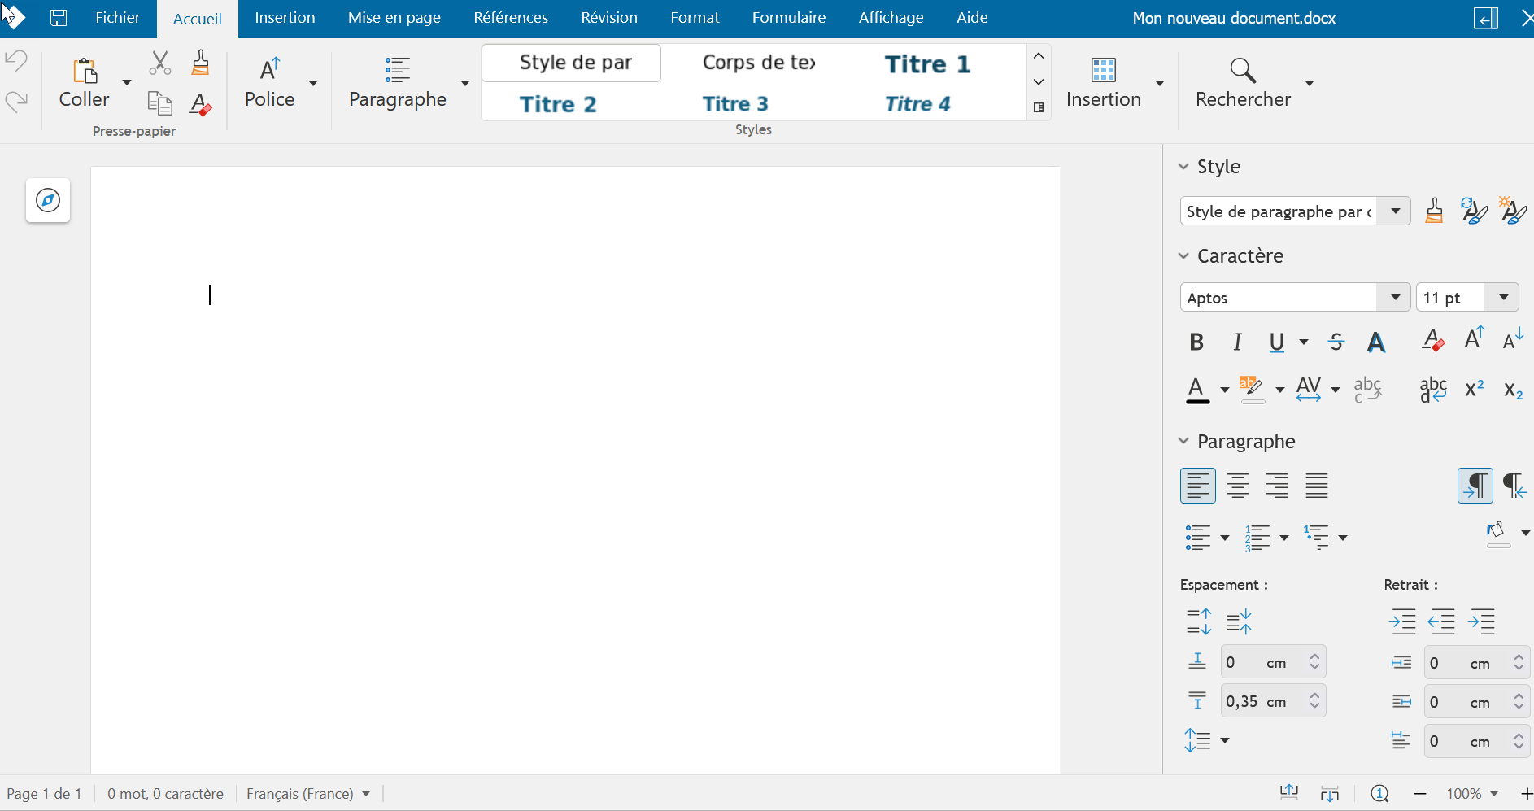Viewport: 1534px width, 811px height.
Task: Toggle bold in the Caractère panel
Action: (x=1196, y=342)
